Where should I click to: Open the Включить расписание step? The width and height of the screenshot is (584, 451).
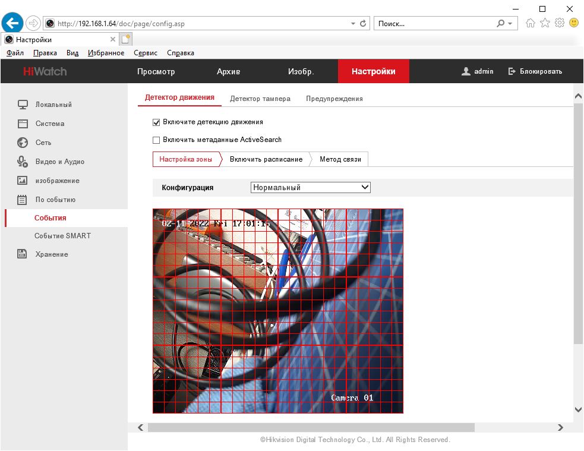pyautogui.click(x=266, y=159)
